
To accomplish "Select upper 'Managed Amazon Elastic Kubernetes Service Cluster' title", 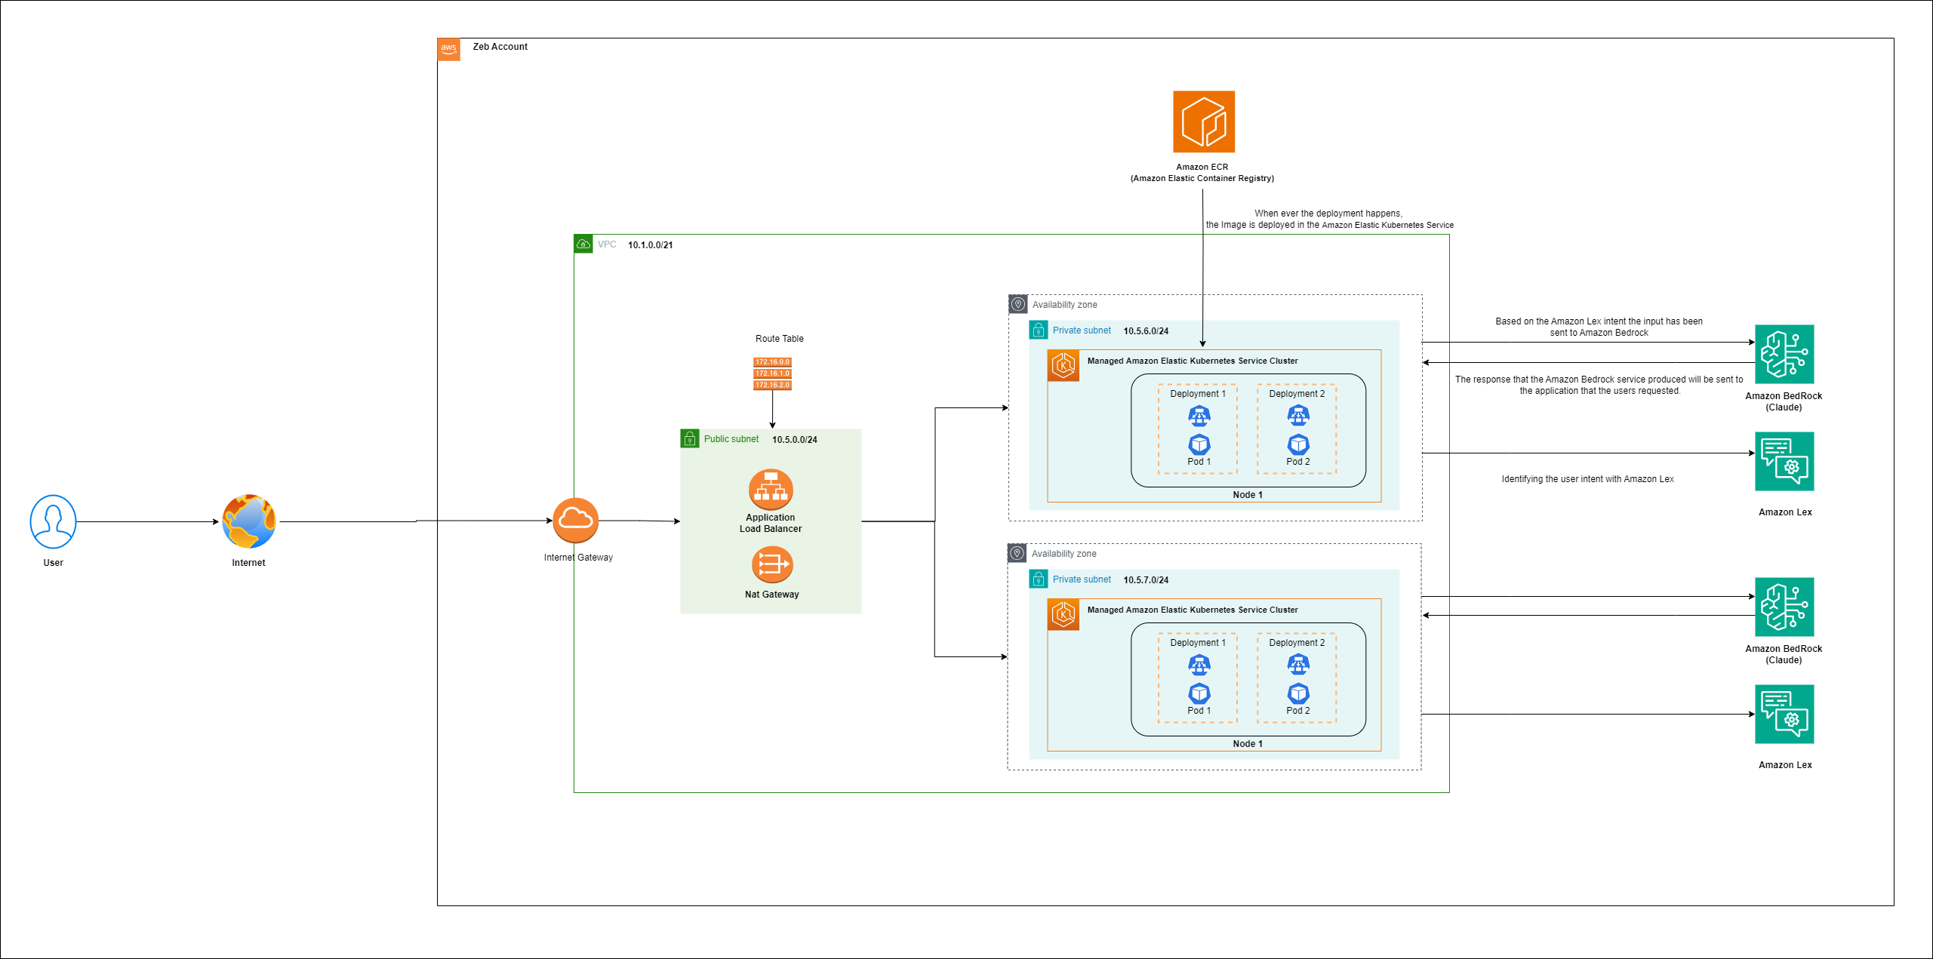I will [x=1193, y=361].
